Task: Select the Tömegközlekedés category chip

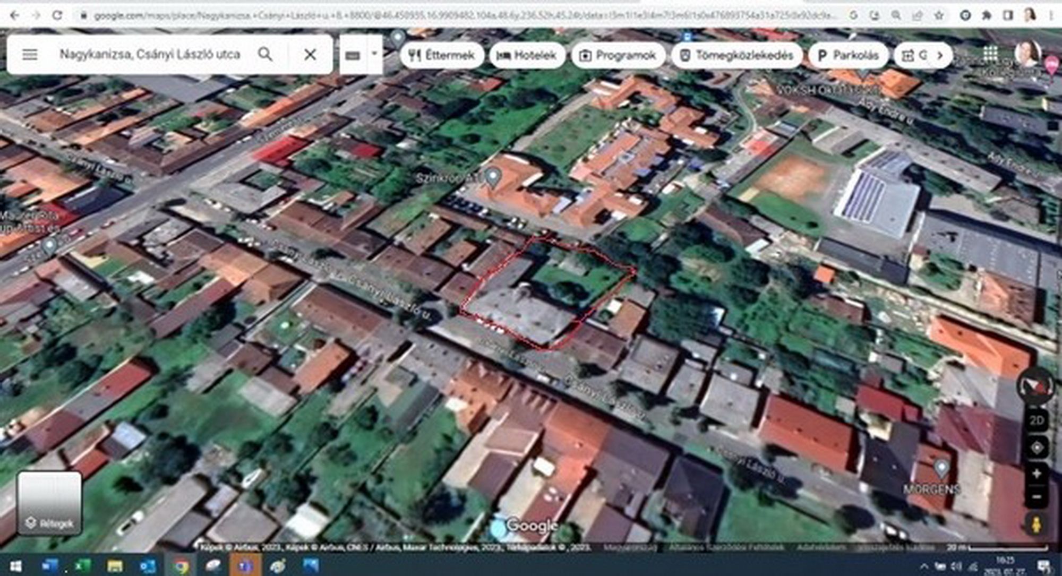Action: [x=736, y=55]
